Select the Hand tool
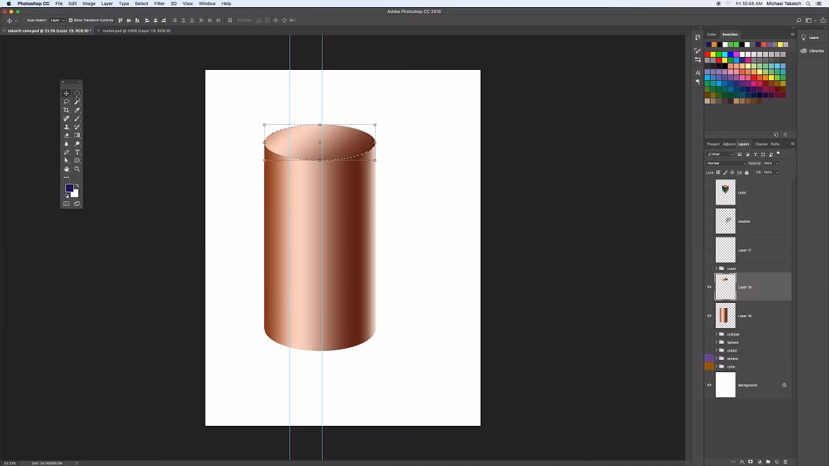 pos(66,169)
